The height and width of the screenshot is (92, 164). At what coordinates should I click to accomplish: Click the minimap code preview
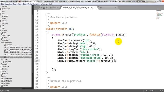pyautogui.click(x=159, y=15)
